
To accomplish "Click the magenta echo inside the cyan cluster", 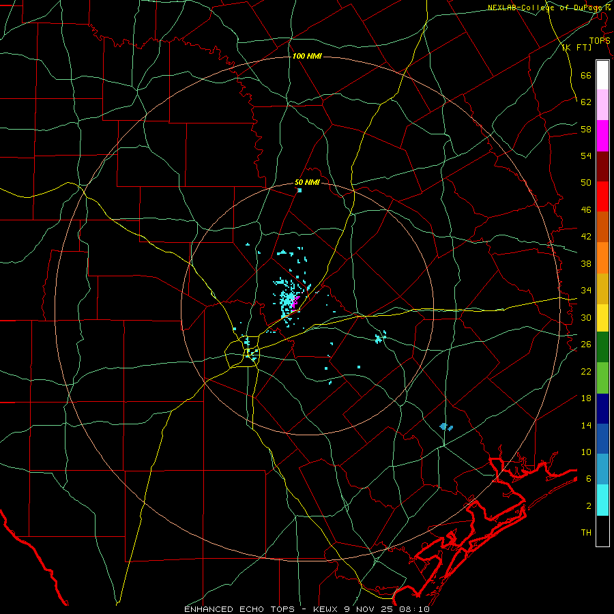I will (x=295, y=303).
